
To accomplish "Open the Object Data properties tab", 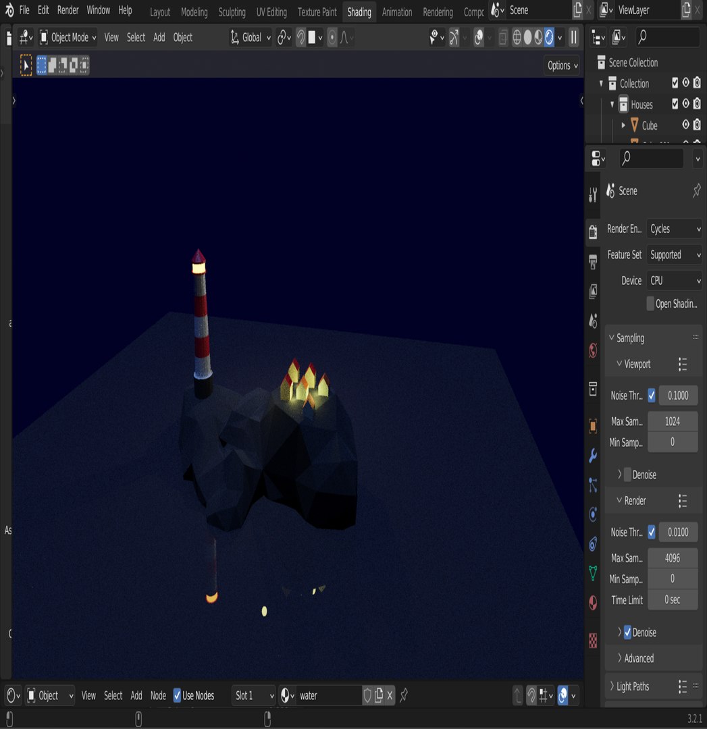I will (593, 573).
